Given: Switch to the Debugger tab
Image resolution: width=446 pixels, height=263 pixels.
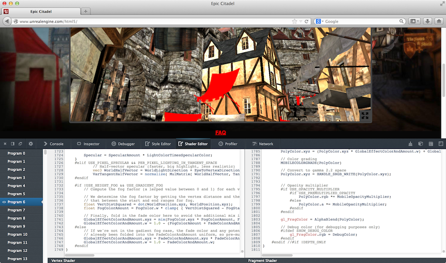Looking at the screenshot, I should coord(123,144).
